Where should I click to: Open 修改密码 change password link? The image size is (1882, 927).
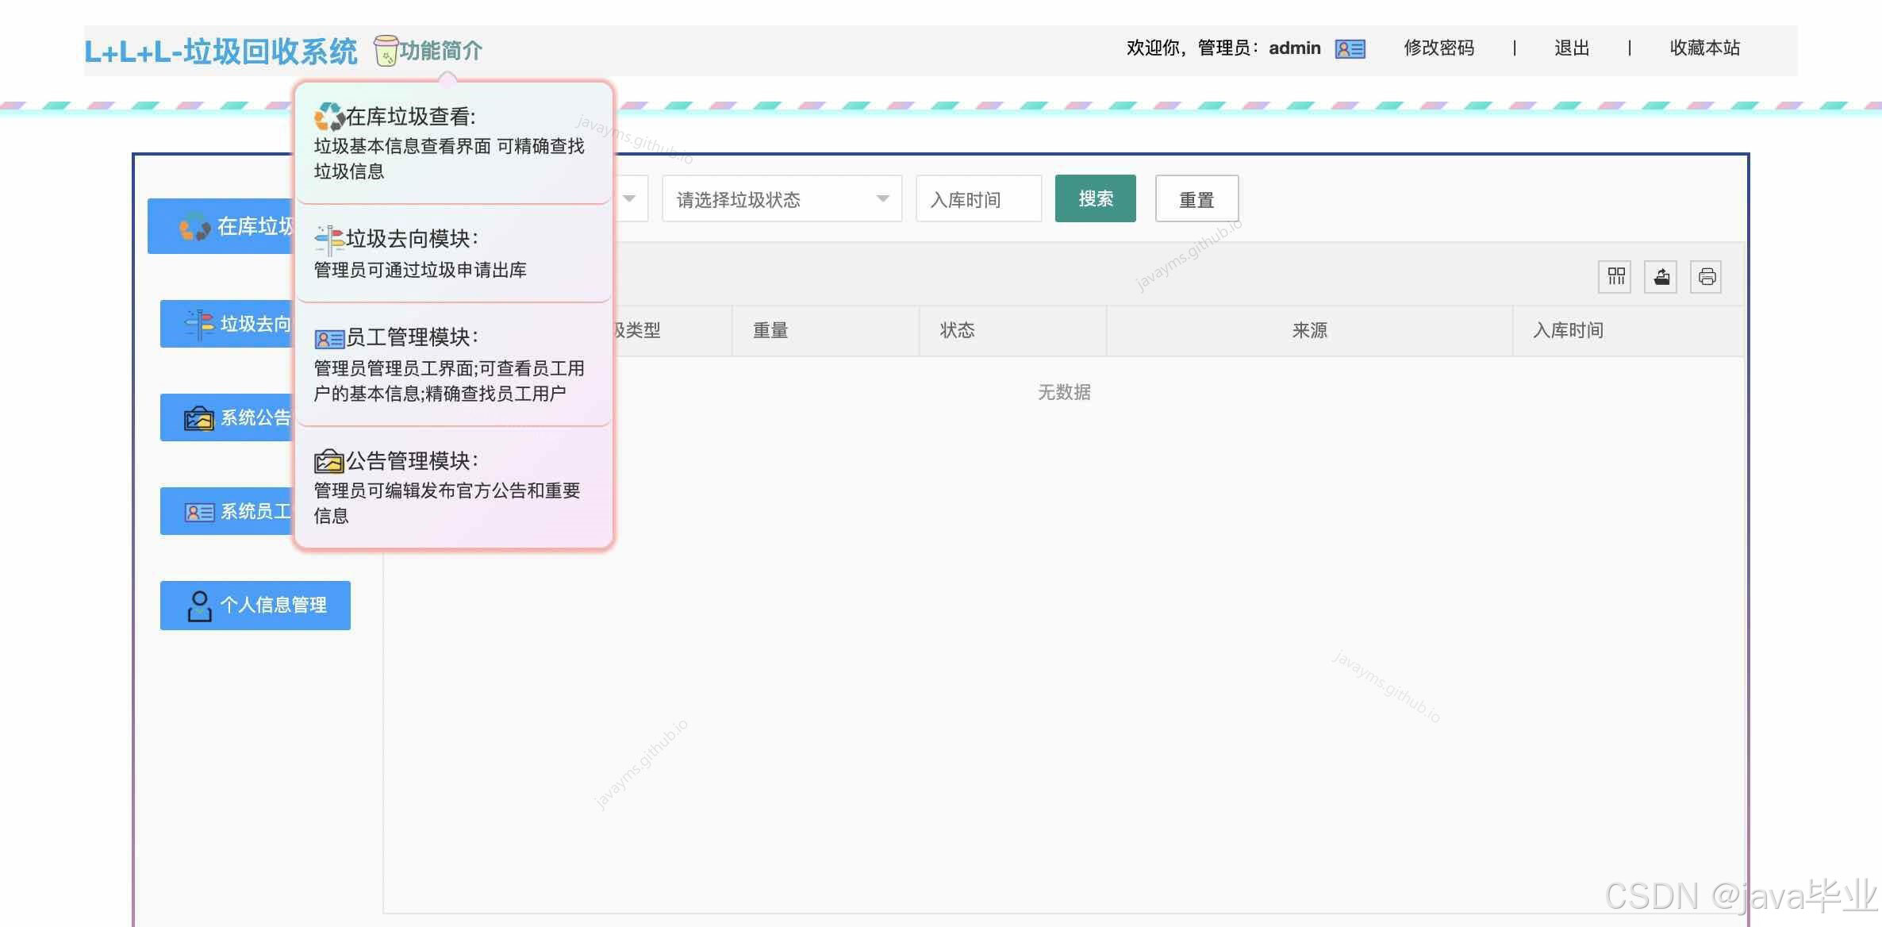1438,48
